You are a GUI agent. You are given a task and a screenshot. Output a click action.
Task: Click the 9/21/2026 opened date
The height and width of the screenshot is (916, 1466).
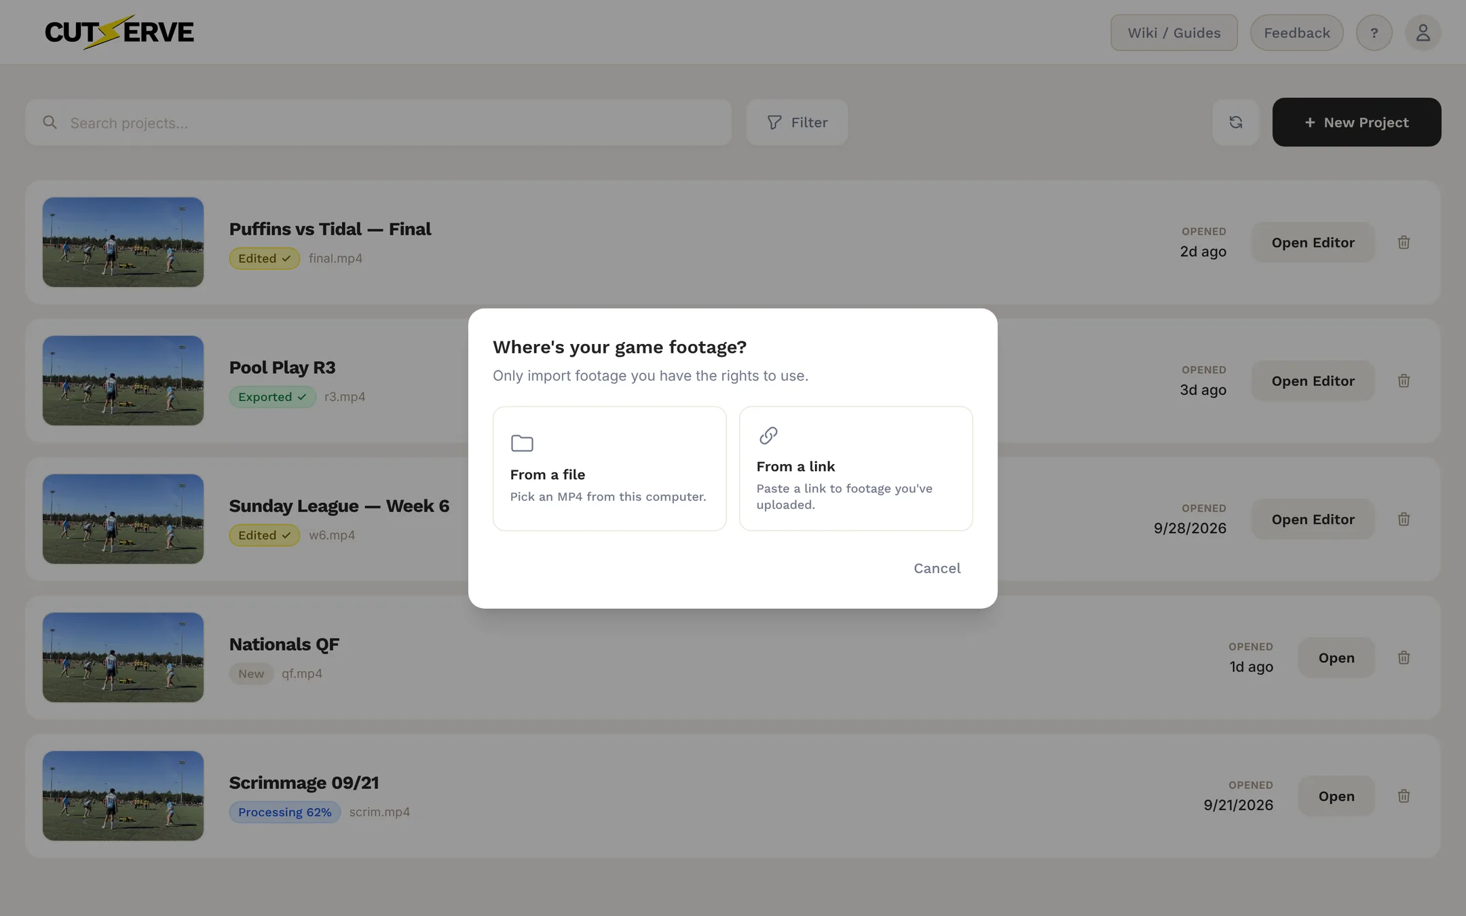tap(1238, 805)
